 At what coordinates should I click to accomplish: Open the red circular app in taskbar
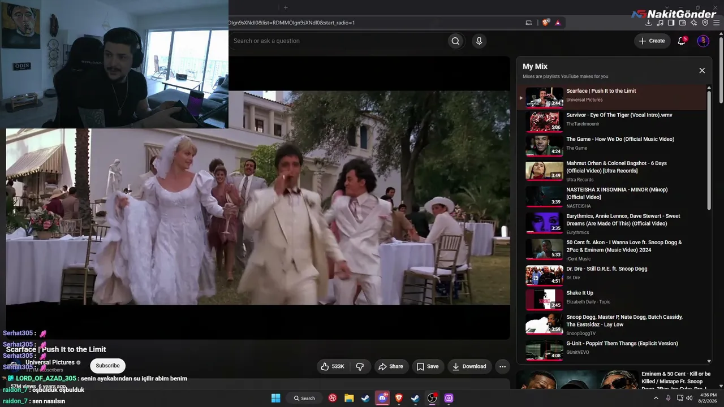point(333,398)
